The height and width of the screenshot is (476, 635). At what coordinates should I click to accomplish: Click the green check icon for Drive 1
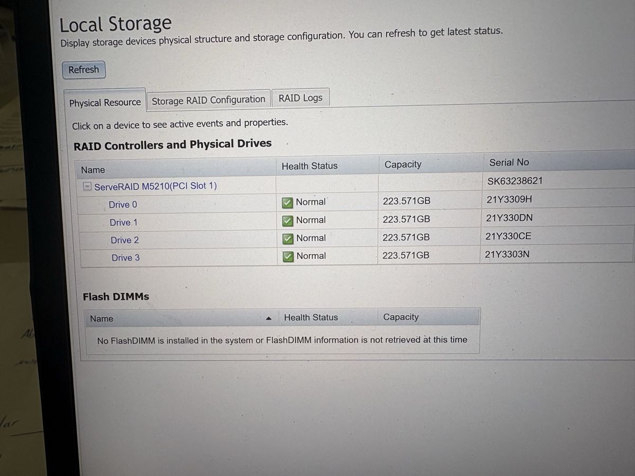tap(287, 221)
